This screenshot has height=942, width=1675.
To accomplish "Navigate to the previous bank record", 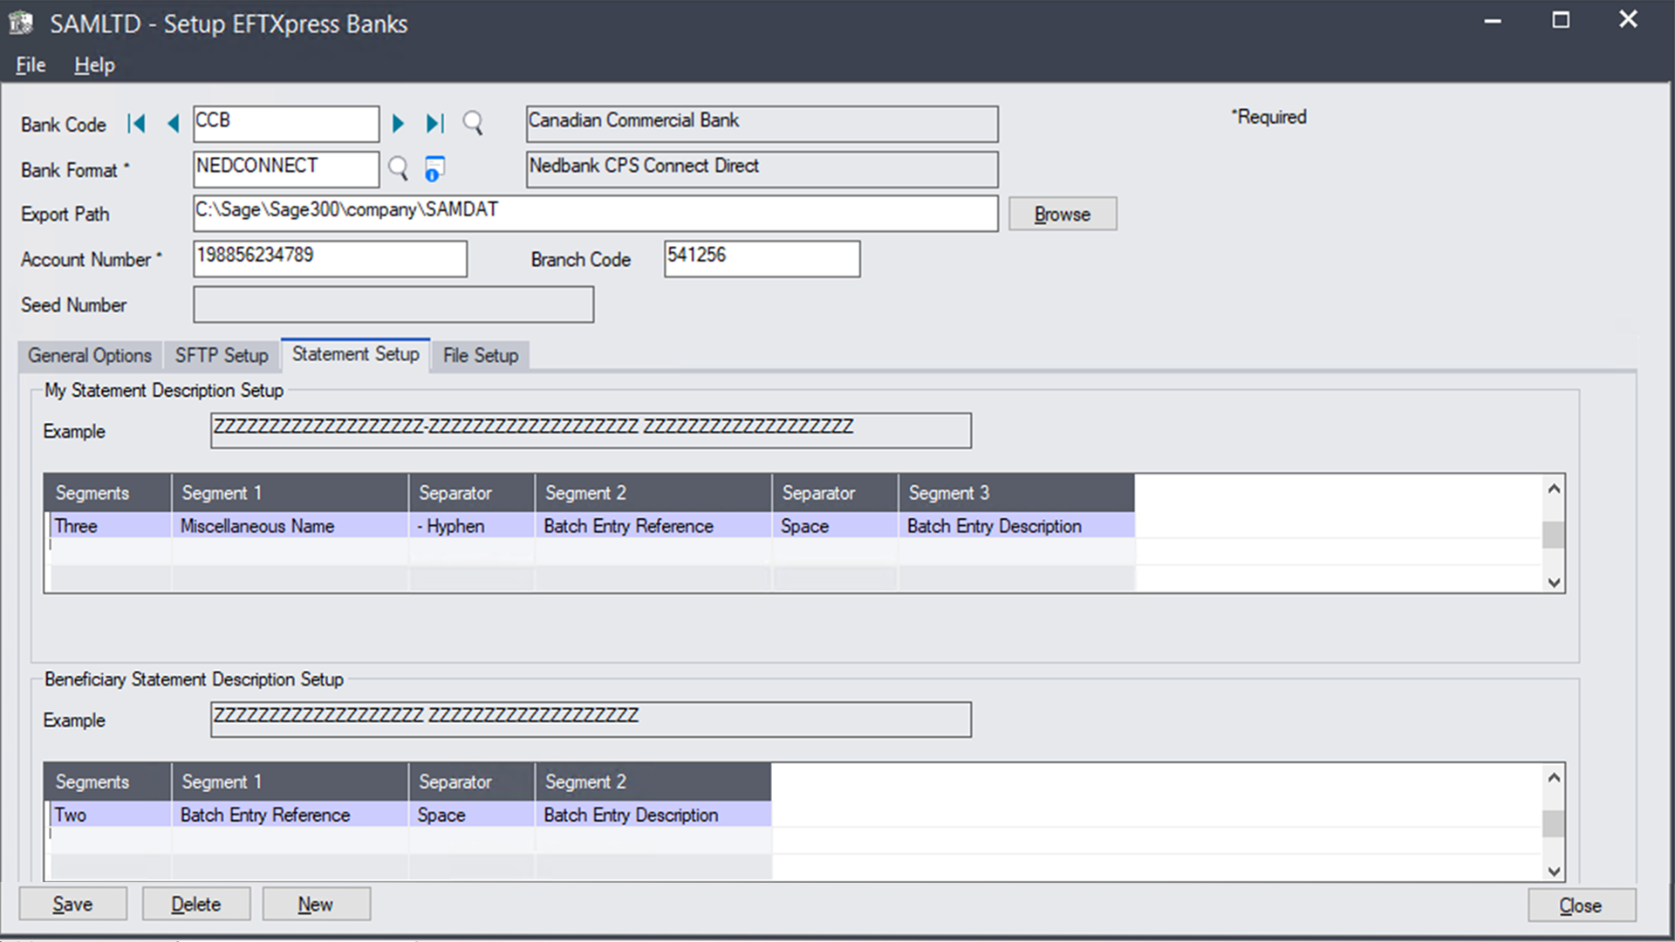I will point(173,123).
